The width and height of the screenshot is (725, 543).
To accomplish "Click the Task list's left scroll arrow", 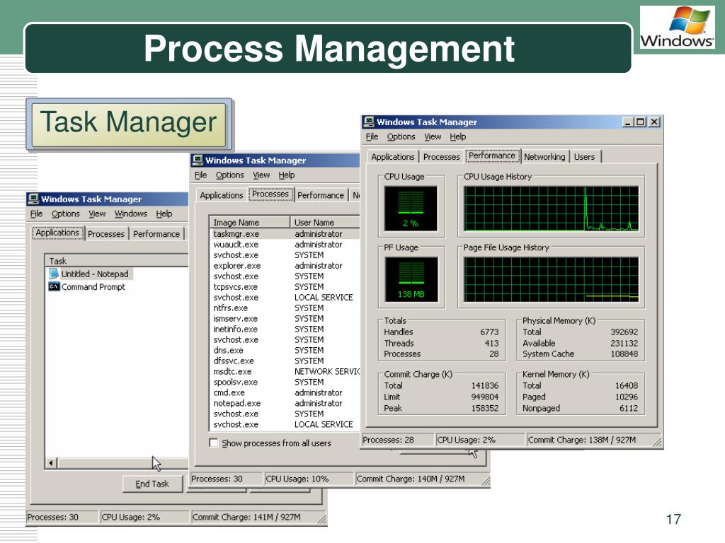I will [x=51, y=462].
